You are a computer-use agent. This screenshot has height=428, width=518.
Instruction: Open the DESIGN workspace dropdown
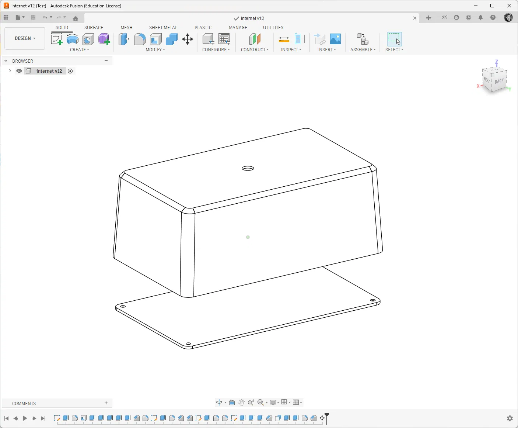(25, 38)
